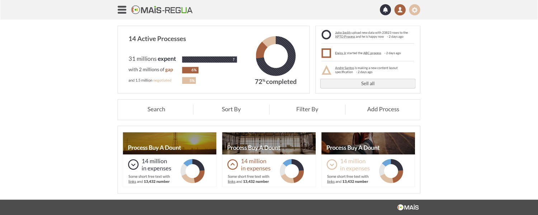Click the sunset process card thumbnail
The width and height of the screenshot is (538, 215).
pyautogui.click(x=170, y=143)
